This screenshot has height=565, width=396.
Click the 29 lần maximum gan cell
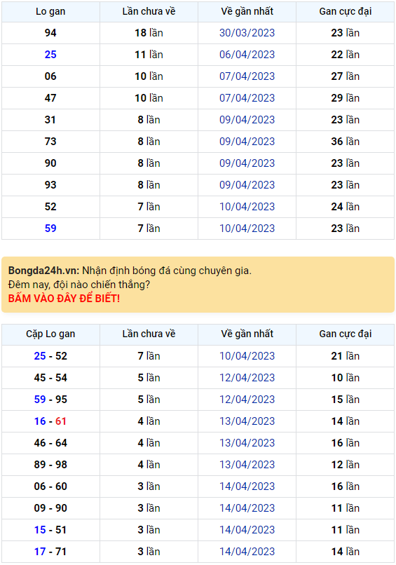[346, 98]
